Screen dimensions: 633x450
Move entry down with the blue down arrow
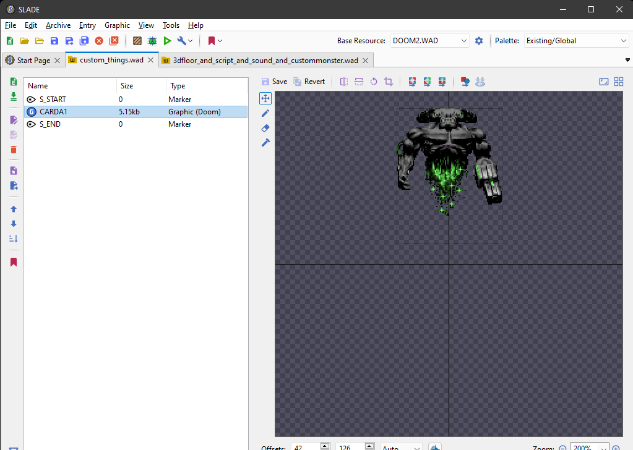[x=14, y=224]
